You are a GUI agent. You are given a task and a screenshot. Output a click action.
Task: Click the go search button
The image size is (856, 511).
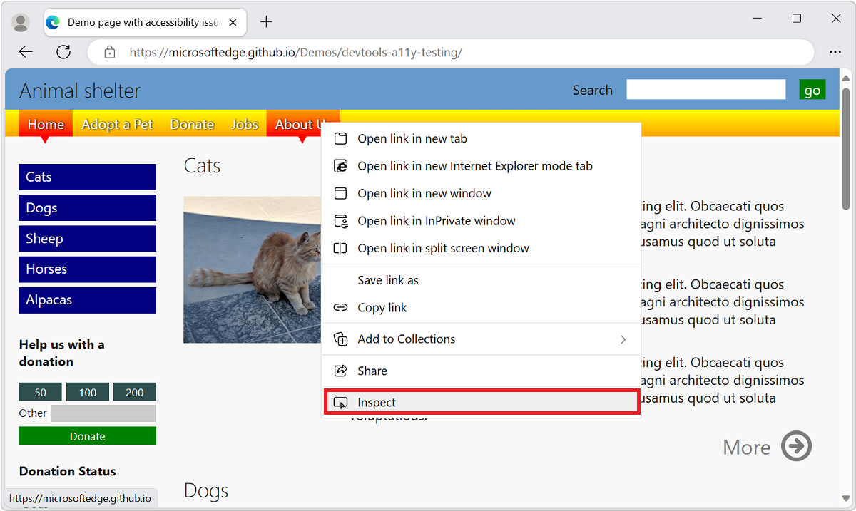pyautogui.click(x=812, y=90)
